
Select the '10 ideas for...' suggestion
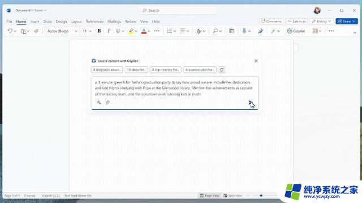click(x=136, y=70)
